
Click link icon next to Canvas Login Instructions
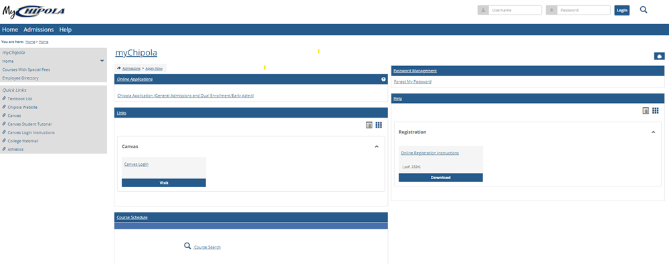tap(4, 132)
